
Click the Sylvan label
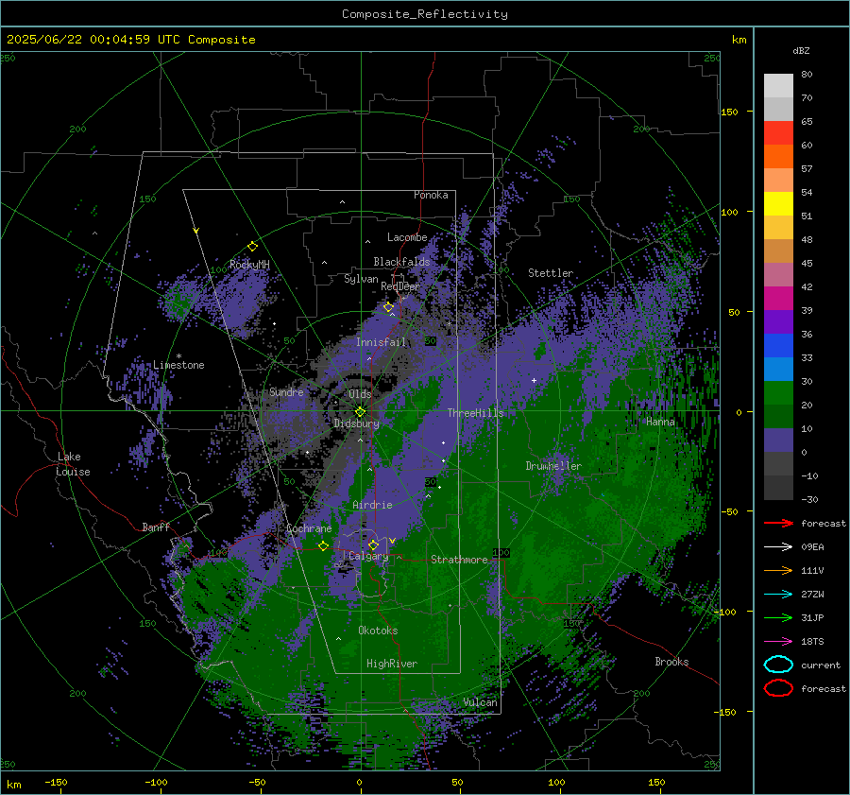tap(361, 279)
